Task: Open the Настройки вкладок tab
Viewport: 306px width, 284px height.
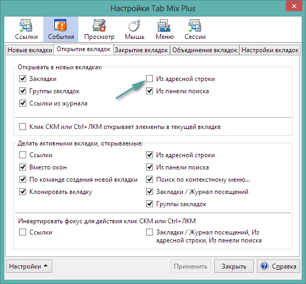Action: [270, 50]
